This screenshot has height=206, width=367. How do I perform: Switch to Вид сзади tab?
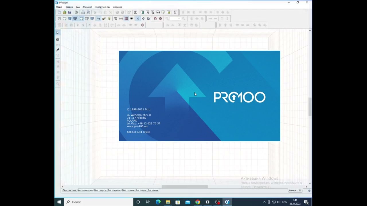coord(141,190)
